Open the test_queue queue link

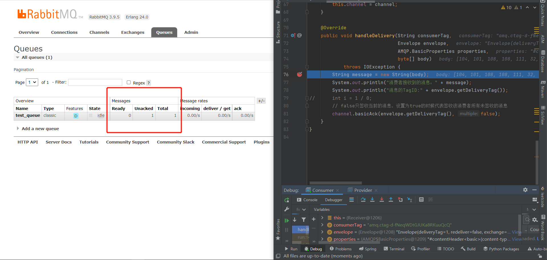point(28,115)
